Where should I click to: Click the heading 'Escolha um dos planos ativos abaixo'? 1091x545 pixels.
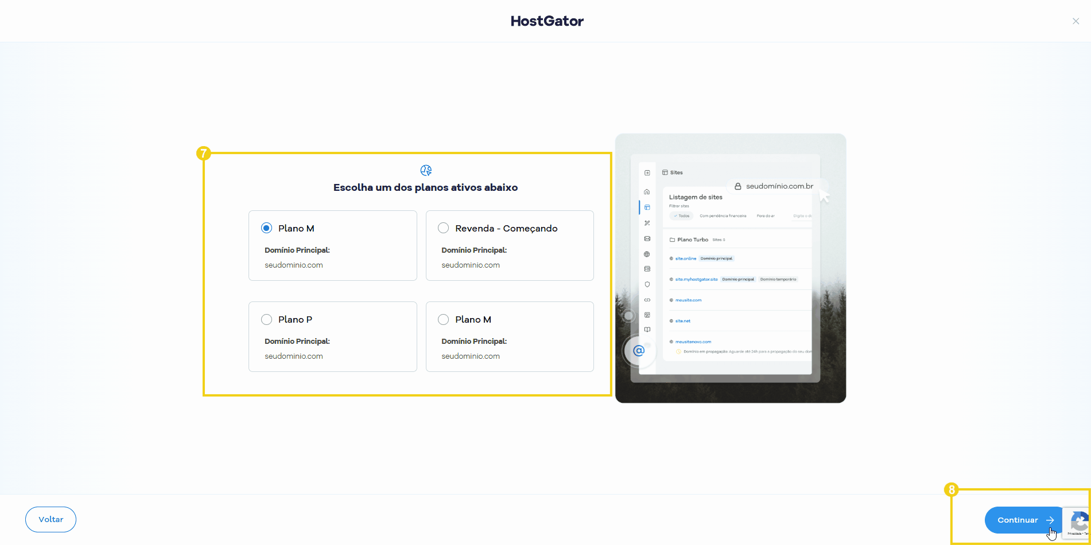[425, 187]
